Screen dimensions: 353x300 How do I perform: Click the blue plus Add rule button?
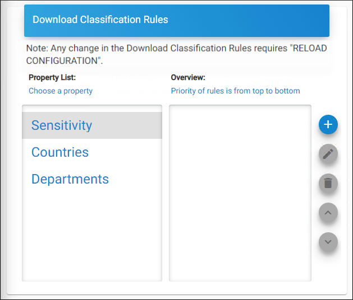(x=328, y=124)
